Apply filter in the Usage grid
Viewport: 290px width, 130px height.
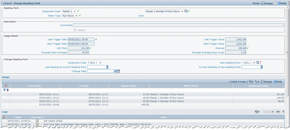click(4, 90)
